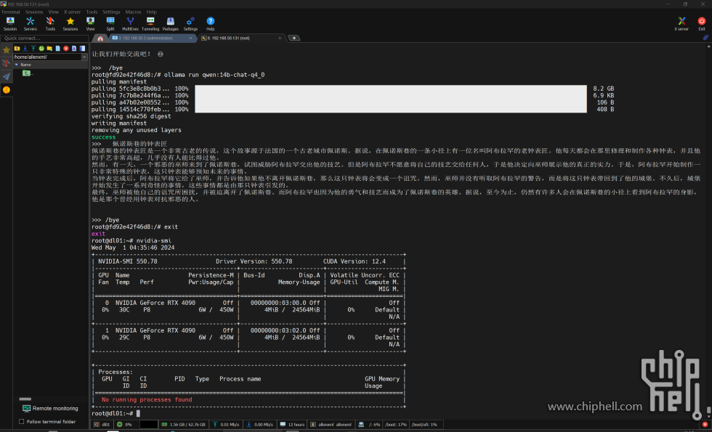Open the Sessions star sidebar tab

[x=7, y=50]
